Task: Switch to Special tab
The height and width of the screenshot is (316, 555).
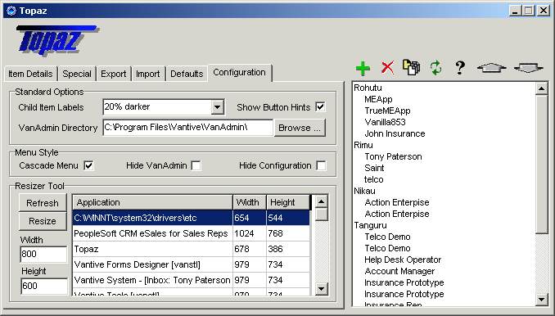Action: click(77, 74)
